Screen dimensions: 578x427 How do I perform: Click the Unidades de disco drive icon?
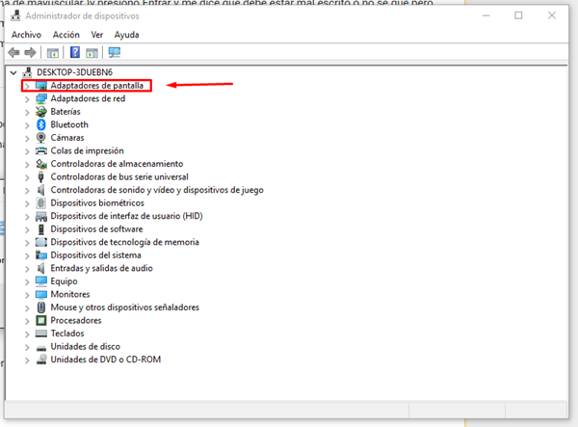[x=41, y=347]
